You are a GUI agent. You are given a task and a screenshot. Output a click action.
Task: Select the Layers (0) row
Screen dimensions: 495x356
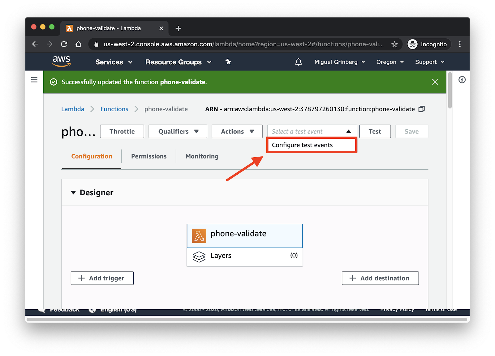[245, 256]
